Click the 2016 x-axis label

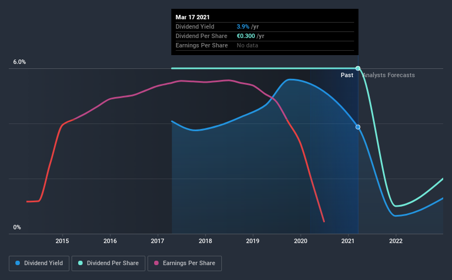pyautogui.click(x=110, y=241)
